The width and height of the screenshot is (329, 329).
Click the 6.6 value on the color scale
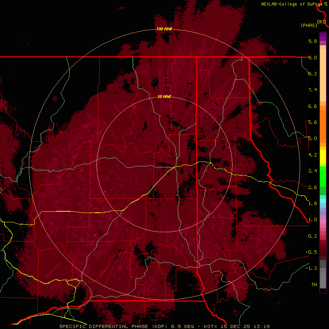313,106
